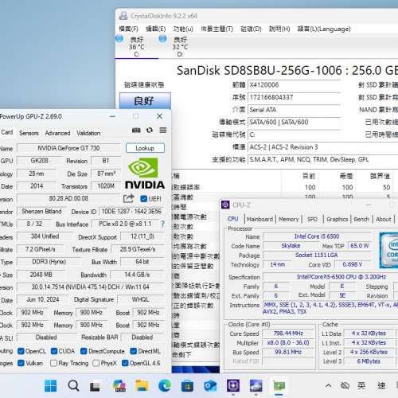Image resolution: width=398 pixels, height=398 pixels.
Task: Click the Core Speed value 798.44 MHz
Action: [288, 334]
